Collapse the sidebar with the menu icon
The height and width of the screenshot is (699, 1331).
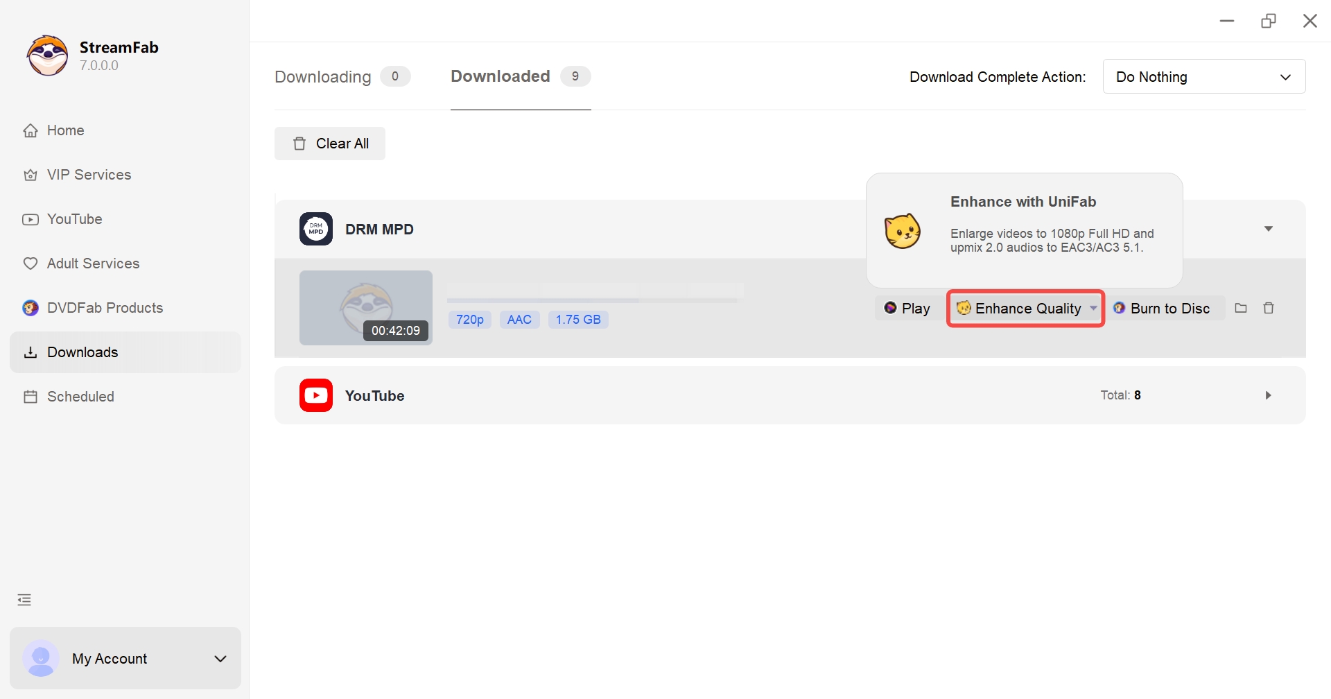pos(24,600)
